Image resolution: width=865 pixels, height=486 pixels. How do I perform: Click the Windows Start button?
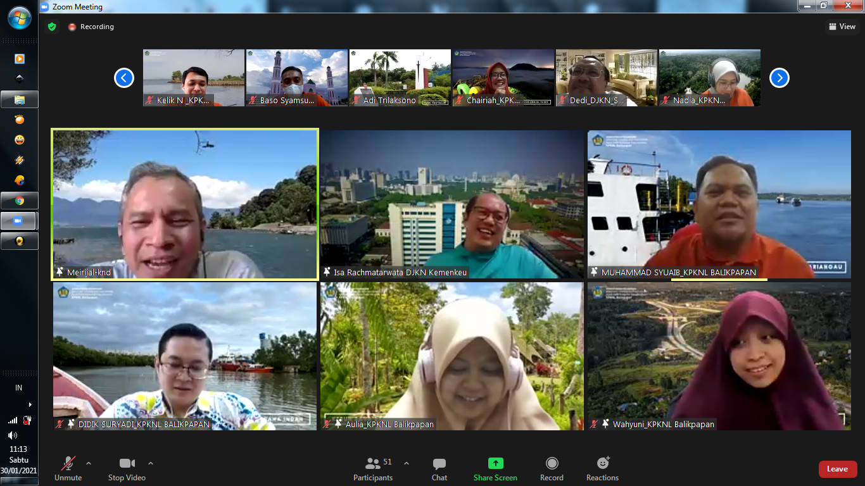tap(20, 17)
